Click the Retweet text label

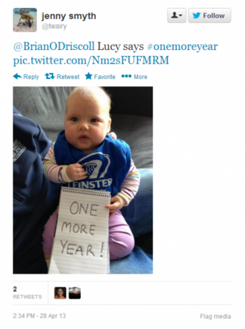click(x=68, y=77)
